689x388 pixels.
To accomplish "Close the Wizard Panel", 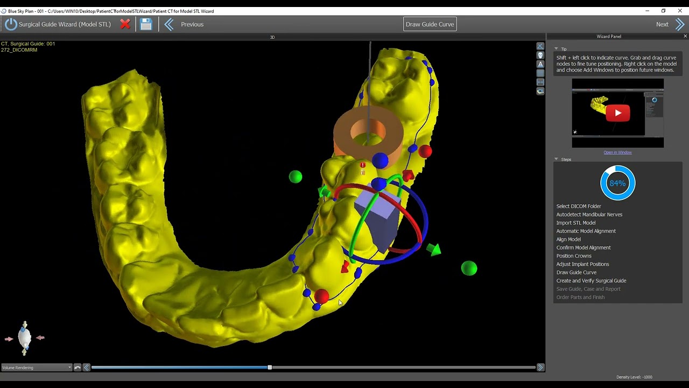I will click(685, 36).
